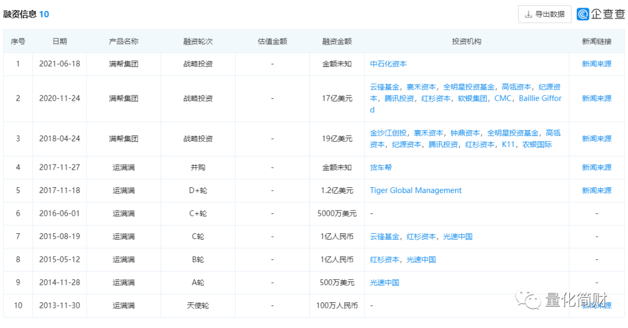The image size is (628, 328).
Task: Open 中石化资本 investor link
Action: (388, 63)
